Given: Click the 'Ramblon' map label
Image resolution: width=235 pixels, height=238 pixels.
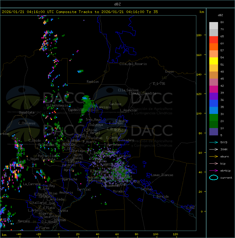Looking at the screenshot, I should point(93,82).
